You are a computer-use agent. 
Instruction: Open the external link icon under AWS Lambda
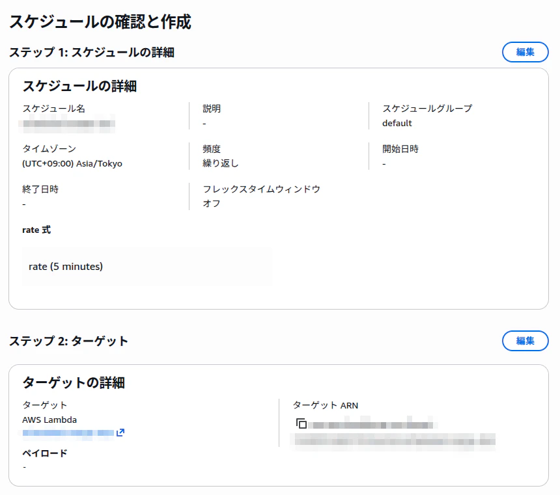120,433
